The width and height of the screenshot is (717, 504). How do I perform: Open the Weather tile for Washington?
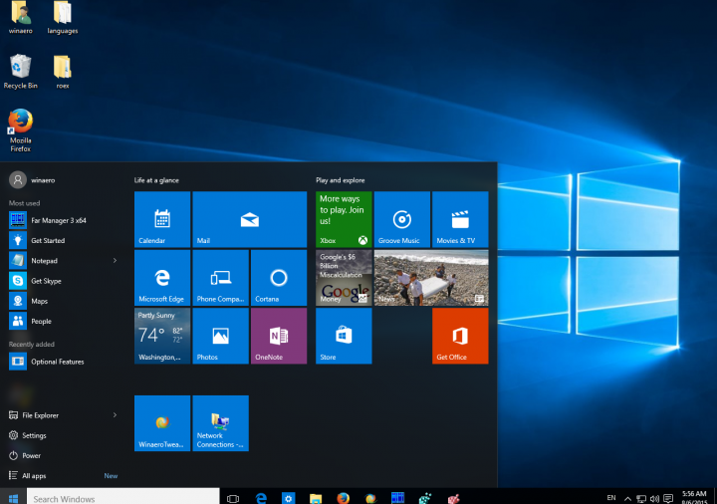(161, 336)
